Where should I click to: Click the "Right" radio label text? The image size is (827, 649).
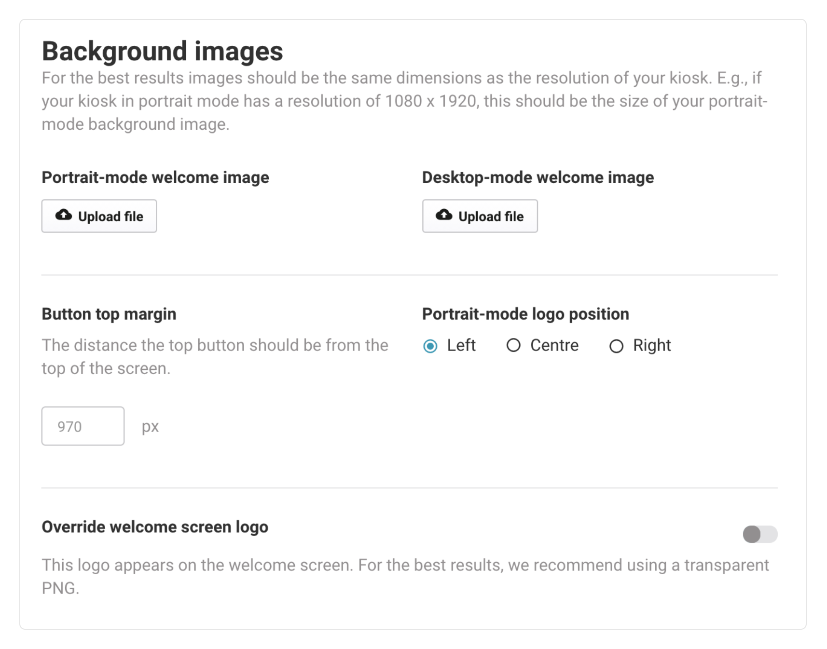coord(652,345)
